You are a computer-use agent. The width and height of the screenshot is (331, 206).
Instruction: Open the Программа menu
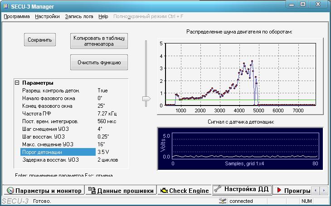(x=17, y=16)
